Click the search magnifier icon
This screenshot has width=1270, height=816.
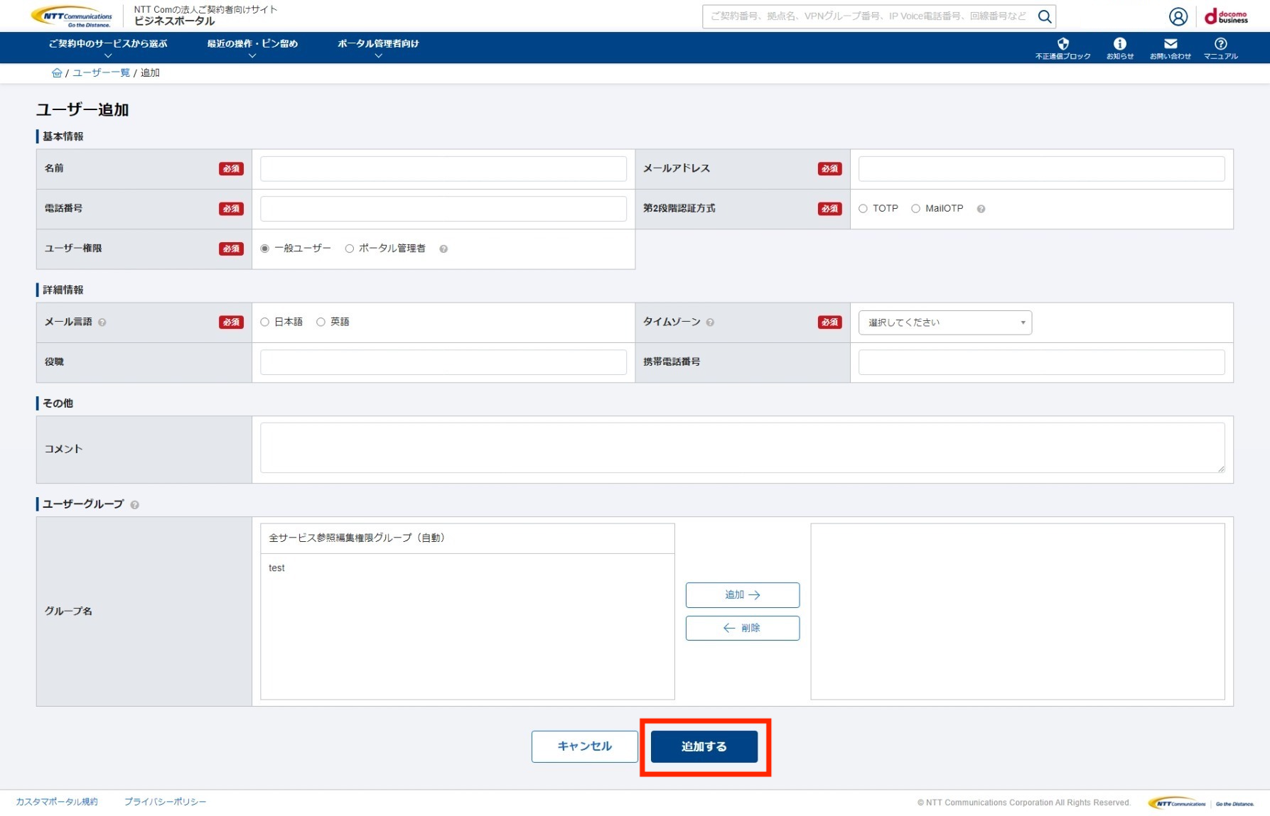click(1044, 16)
